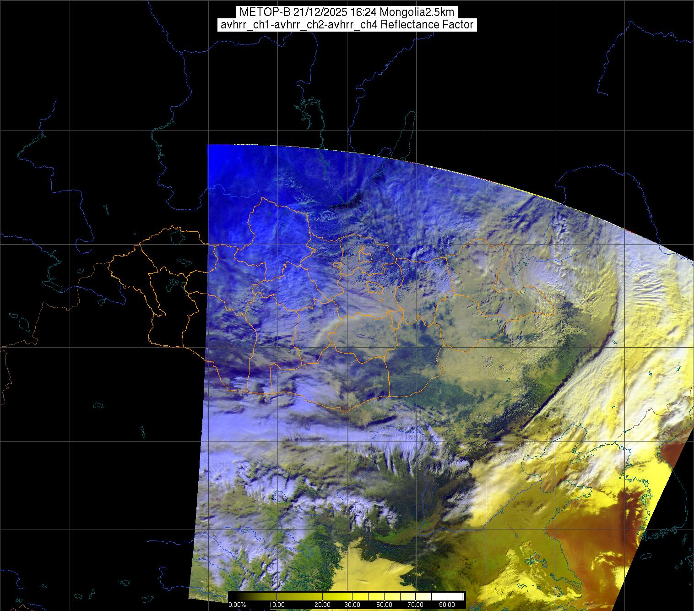The width and height of the screenshot is (694, 611).
Task: Select the 20.00 label on the colorbar
Action: click(x=323, y=605)
